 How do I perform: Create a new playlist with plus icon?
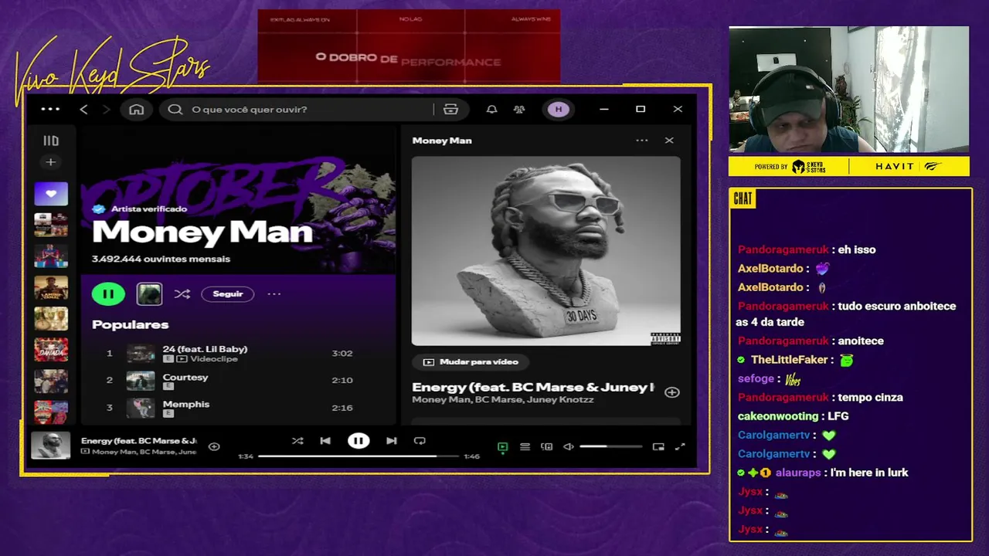click(x=51, y=162)
